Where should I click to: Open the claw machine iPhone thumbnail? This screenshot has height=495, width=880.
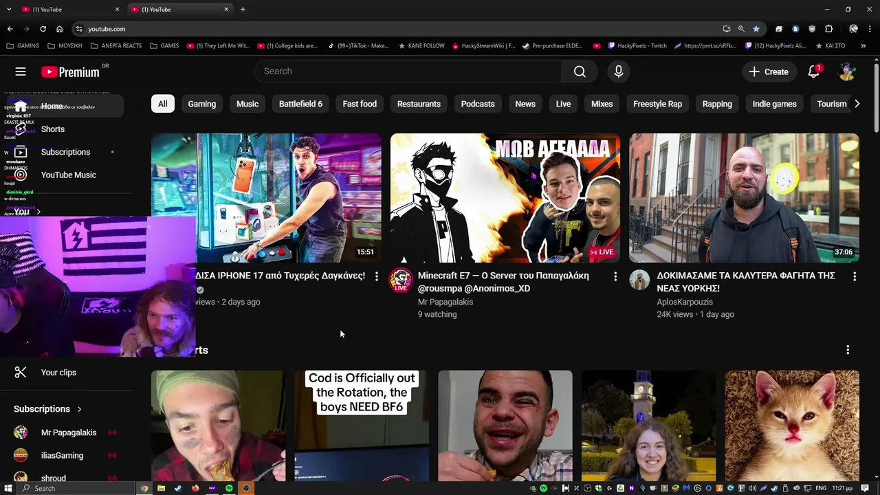[289, 198]
